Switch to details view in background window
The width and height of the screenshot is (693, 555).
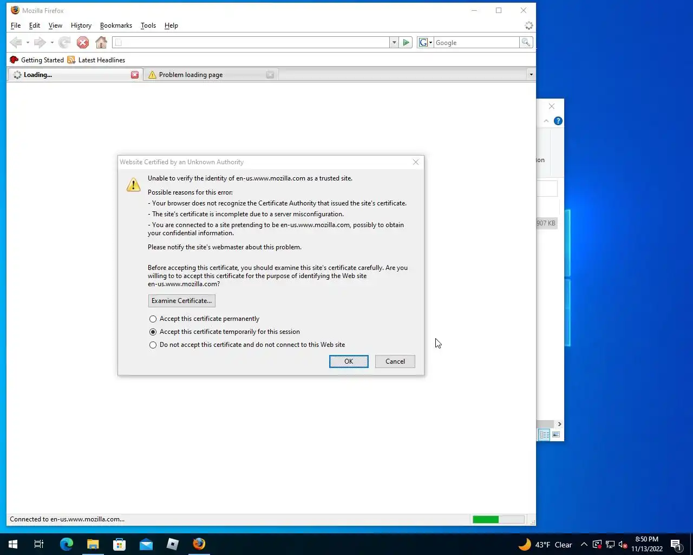[x=544, y=435]
